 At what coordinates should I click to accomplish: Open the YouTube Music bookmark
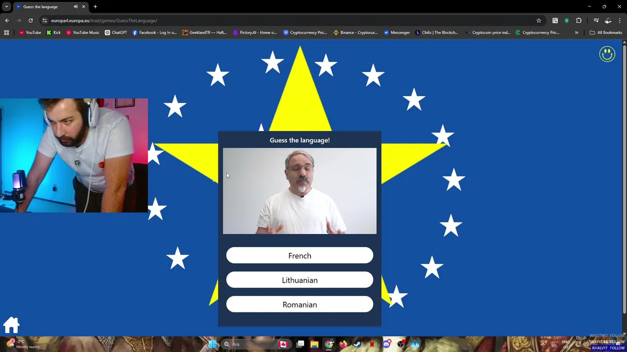(x=82, y=32)
